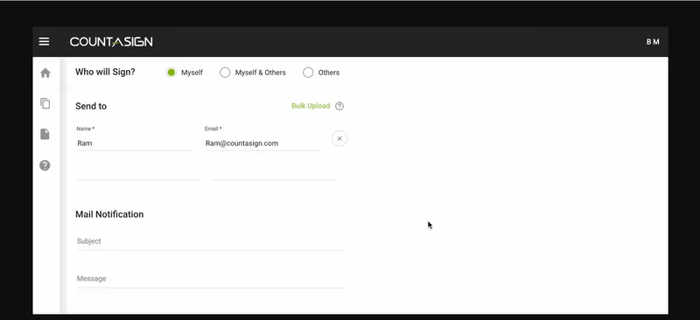Image resolution: width=700 pixels, height=320 pixels.
Task: Click the Bulk Upload link
Action: [x=311, y=106]
